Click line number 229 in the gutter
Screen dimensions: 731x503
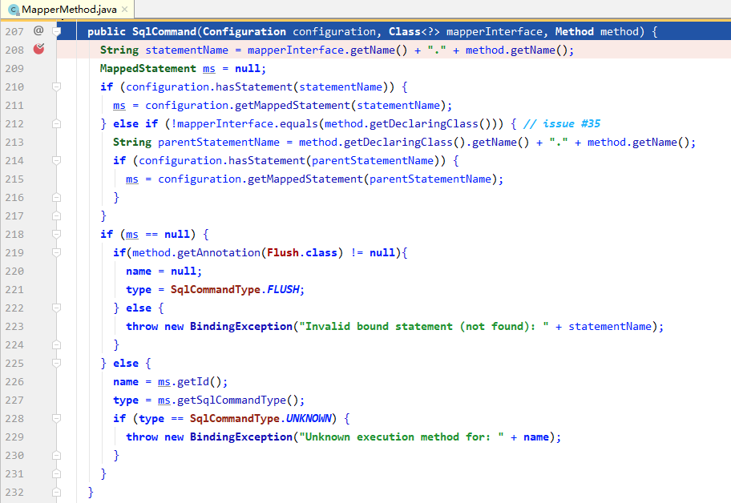click(14, 437)
